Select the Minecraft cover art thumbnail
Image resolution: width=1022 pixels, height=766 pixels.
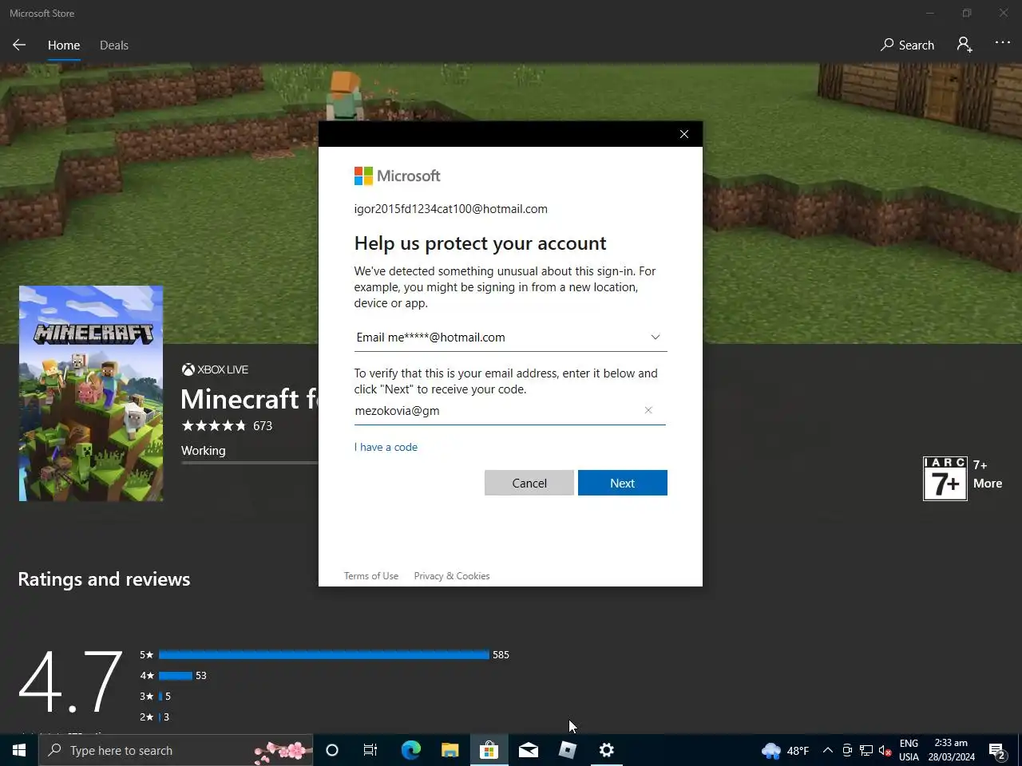tap(91, 393)
